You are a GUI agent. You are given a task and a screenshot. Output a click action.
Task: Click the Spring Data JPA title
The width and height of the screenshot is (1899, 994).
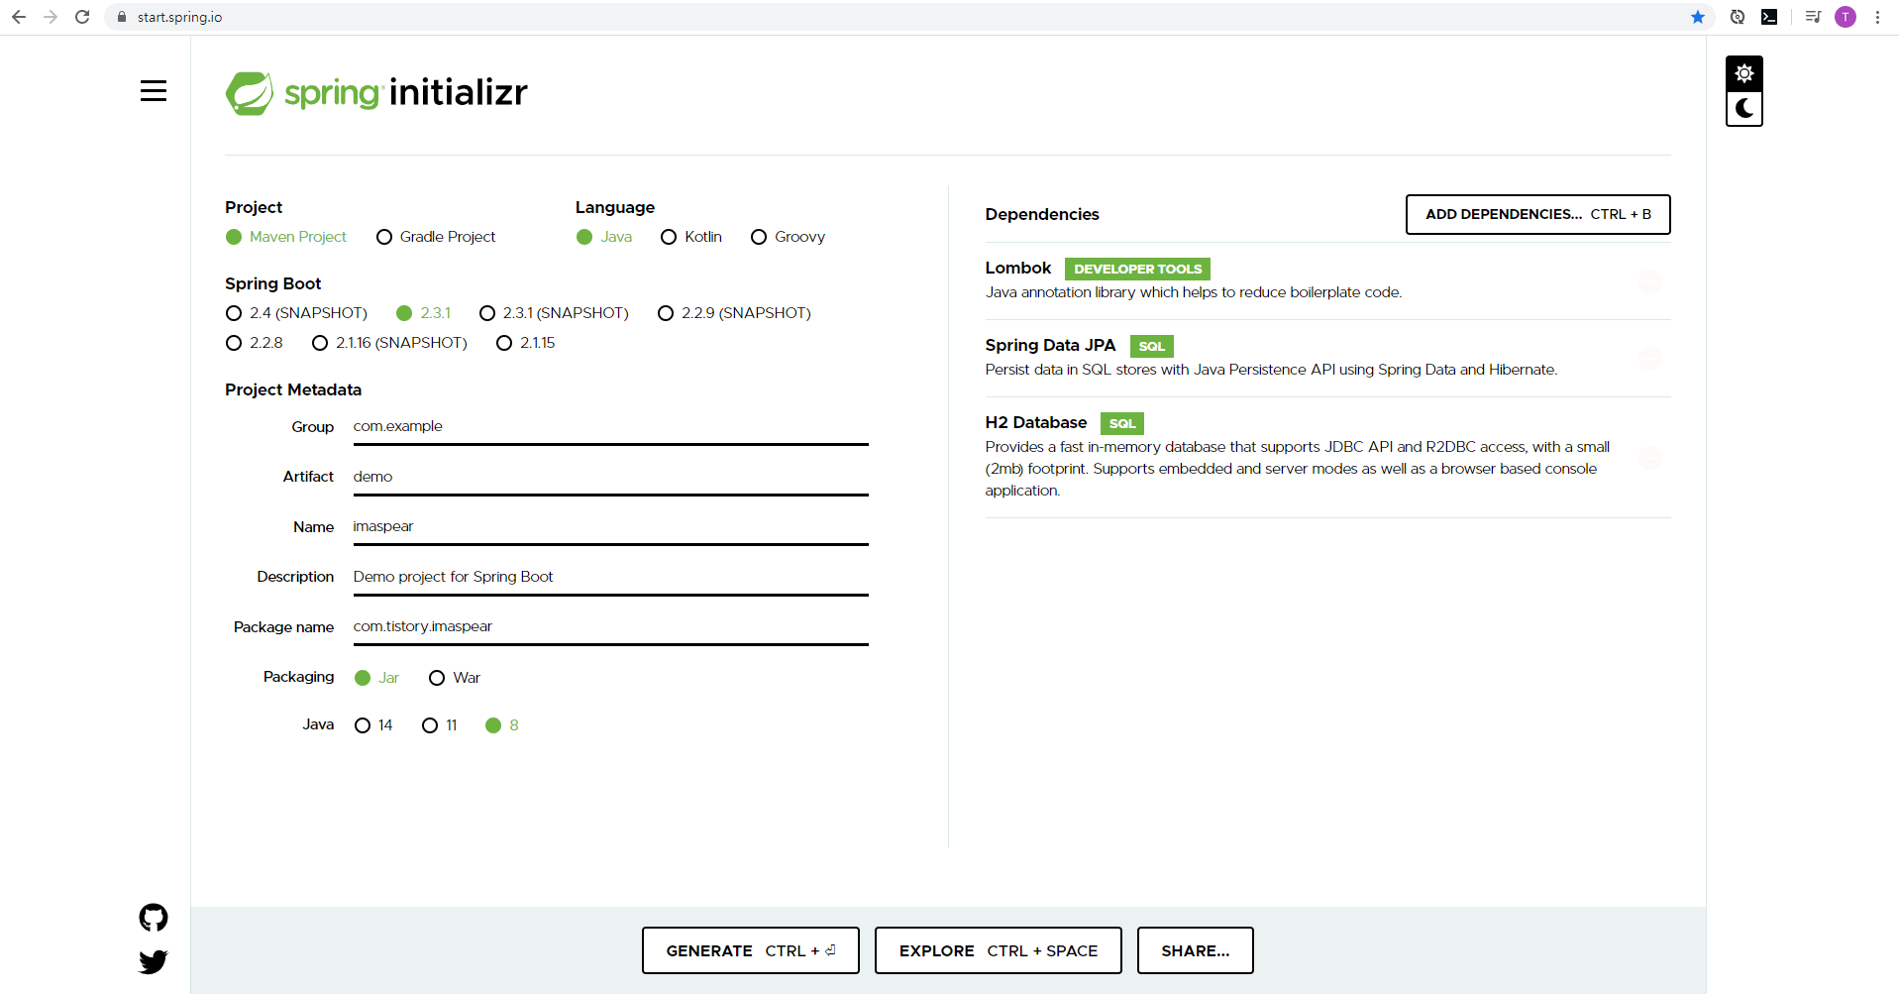(x=1050, y=345)
